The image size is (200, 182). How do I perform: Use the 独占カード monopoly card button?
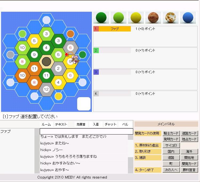(x=189, y=139)
